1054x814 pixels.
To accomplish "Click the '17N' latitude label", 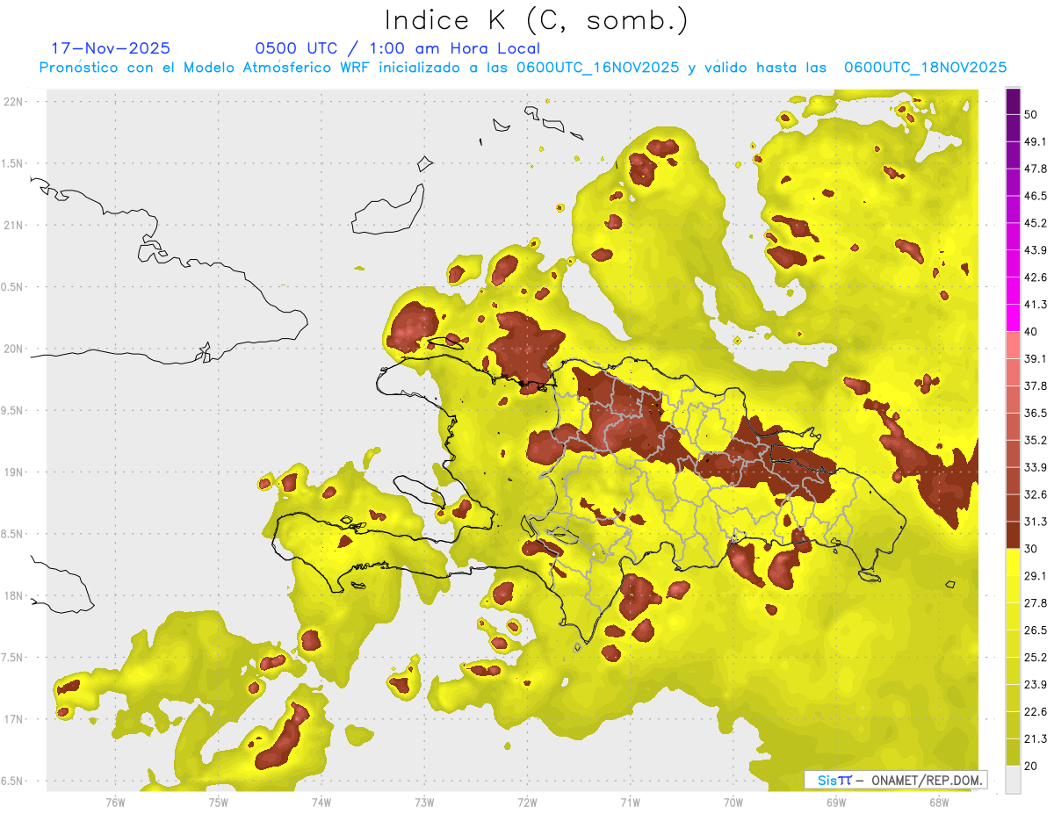I will pos(13,720).
